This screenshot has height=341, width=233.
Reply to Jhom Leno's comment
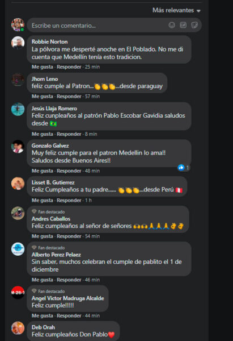69,97
